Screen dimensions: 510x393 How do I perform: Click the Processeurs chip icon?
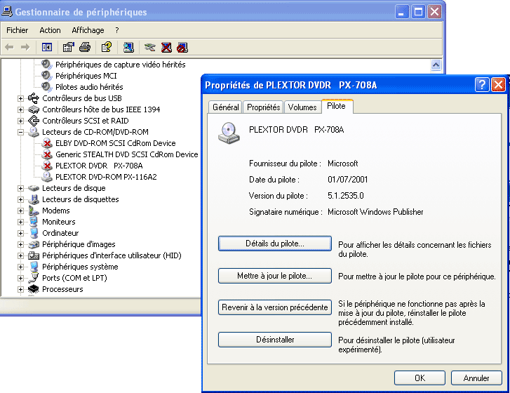pyautogui.click(x=34, y=289)
